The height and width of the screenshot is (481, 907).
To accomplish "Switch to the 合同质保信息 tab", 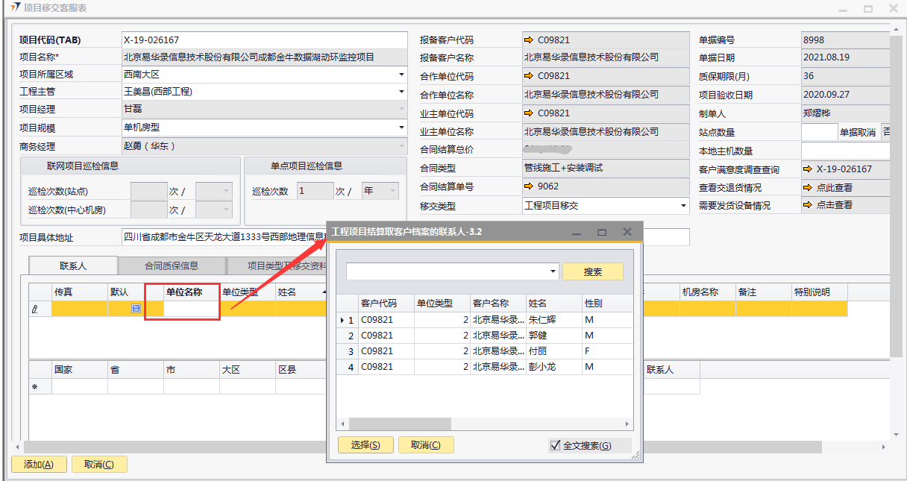I will click(x=172, y=265).
